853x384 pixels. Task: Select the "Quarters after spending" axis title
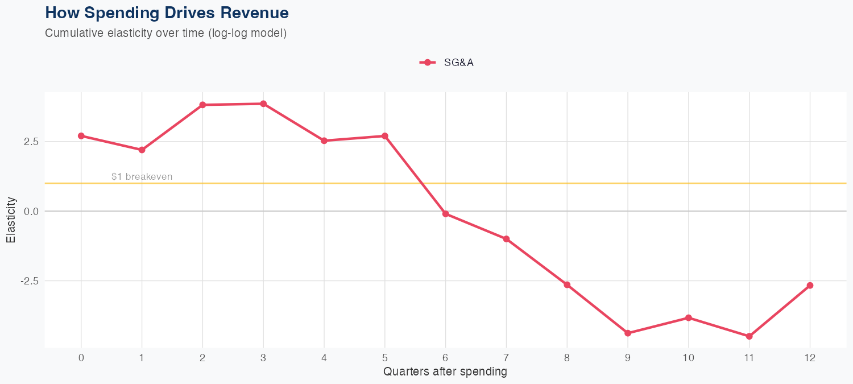click(445, 372)
